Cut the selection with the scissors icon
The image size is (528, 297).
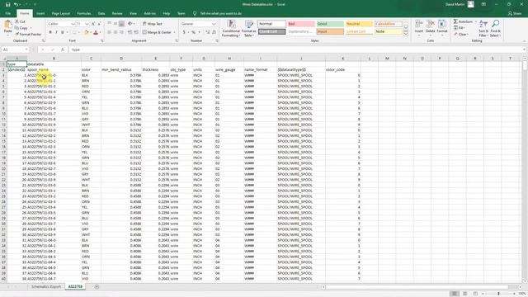pyautogui.click(x=16, y=21)
